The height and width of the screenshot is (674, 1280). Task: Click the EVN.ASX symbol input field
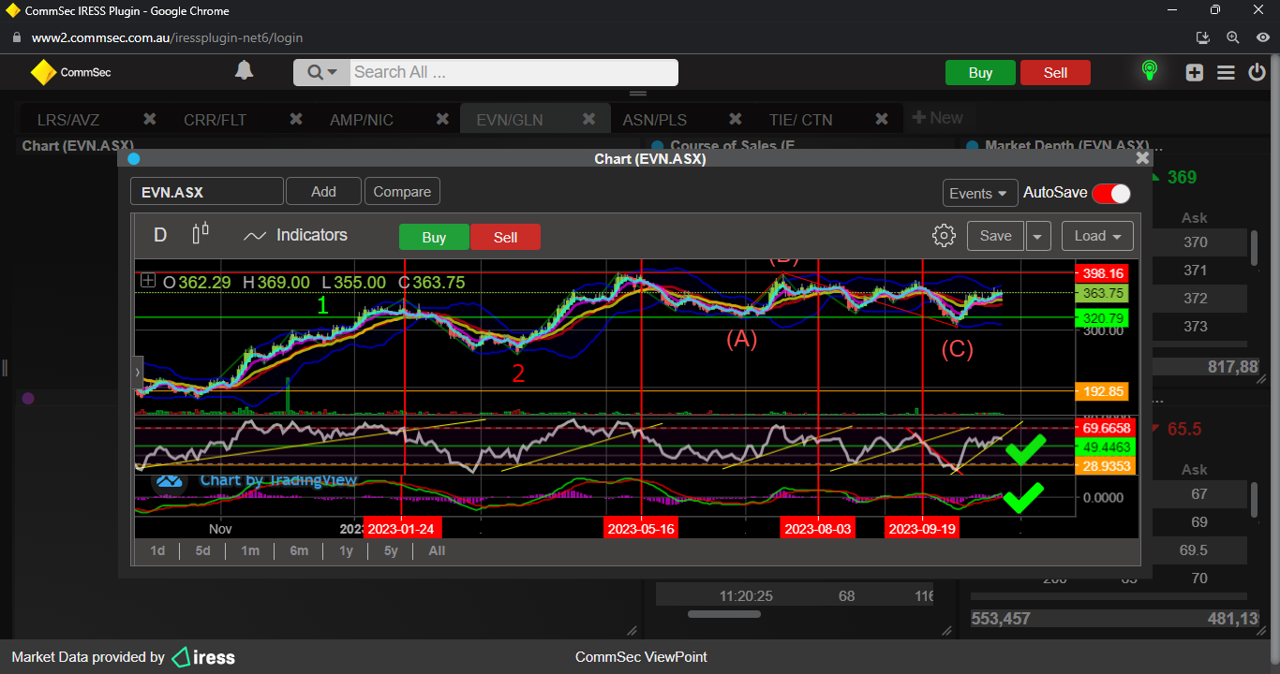(x=206, y=192)
